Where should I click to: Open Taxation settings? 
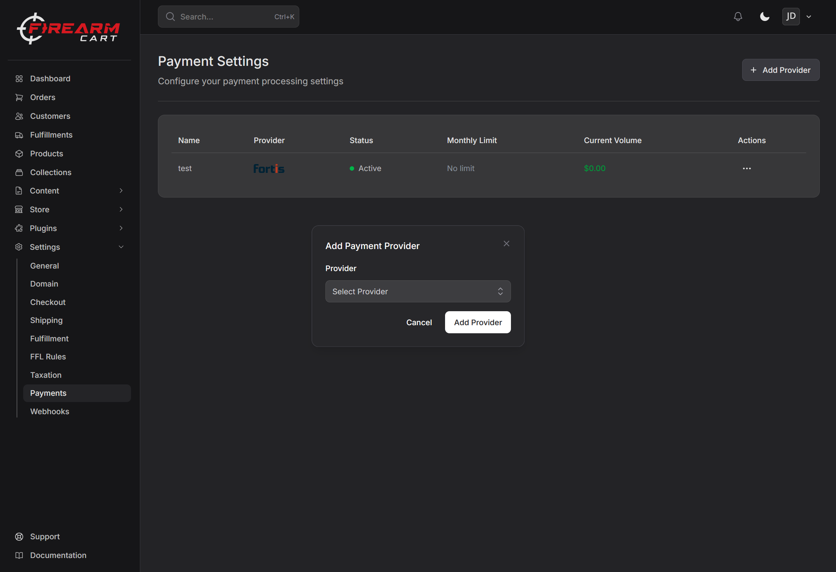click(x=46, y=375)
